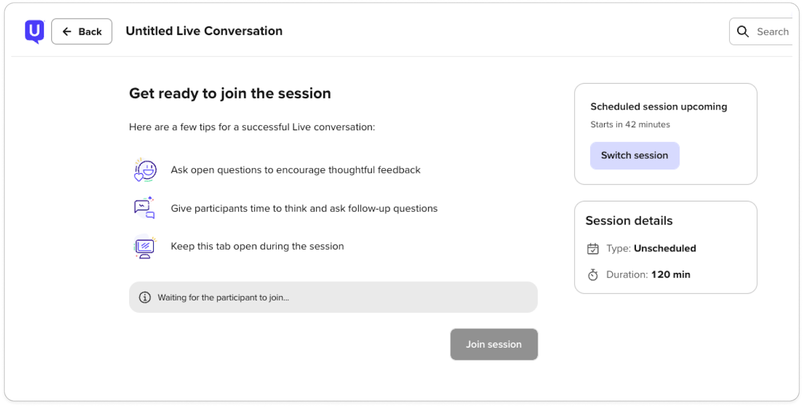Screen dimensions: 804x407
Task: Go back using the Back button
Action: pyautogui.click(x=82, y=32)
